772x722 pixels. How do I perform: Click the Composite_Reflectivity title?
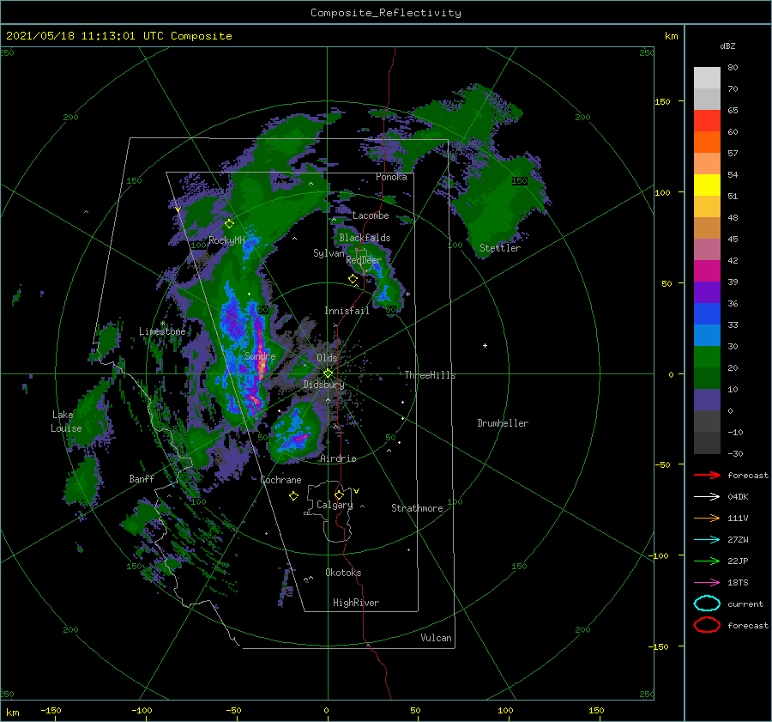(386, 13)
